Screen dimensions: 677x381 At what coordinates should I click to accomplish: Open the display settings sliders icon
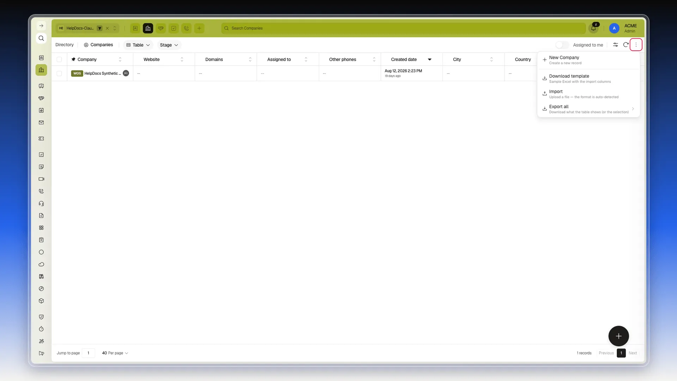pos(615,45)
